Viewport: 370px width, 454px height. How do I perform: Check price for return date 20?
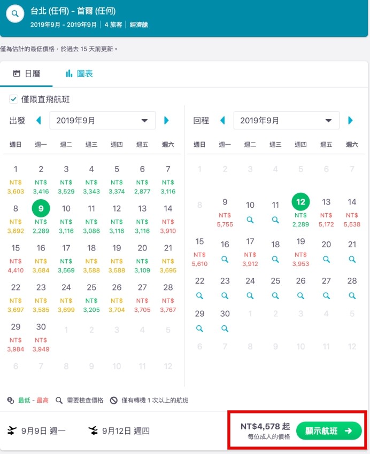pyautogui.click(x=326, y=259)
